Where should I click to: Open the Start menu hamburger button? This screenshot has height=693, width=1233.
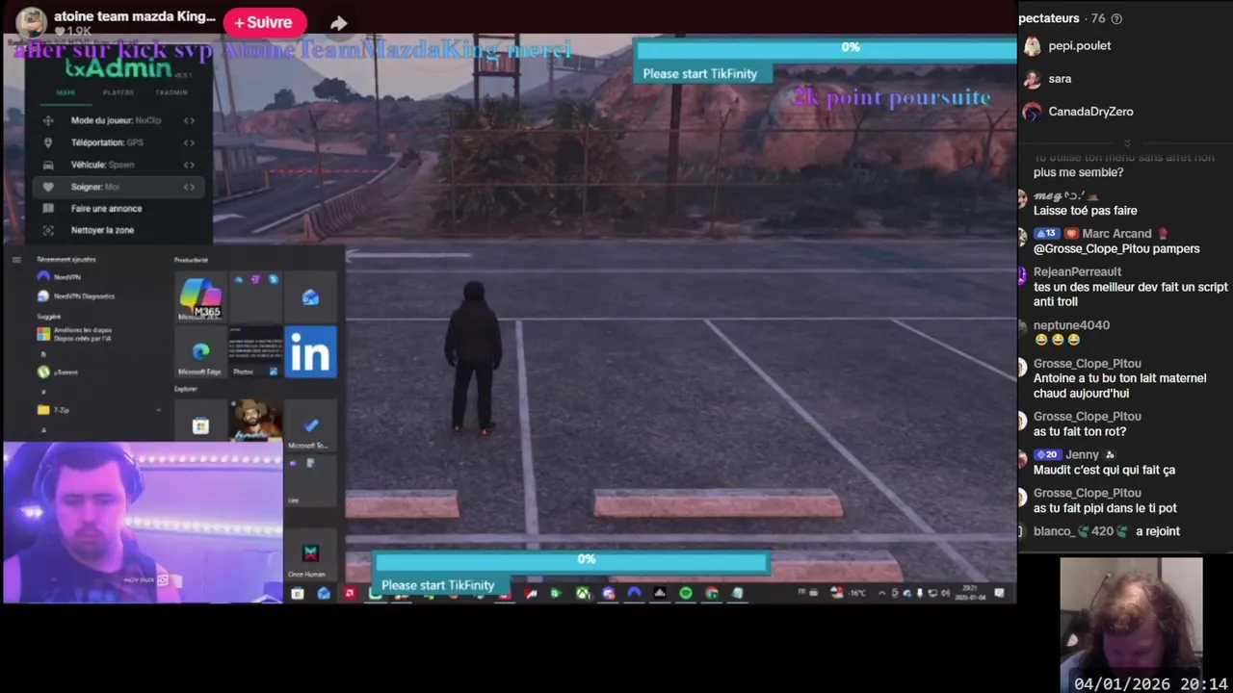16,260
